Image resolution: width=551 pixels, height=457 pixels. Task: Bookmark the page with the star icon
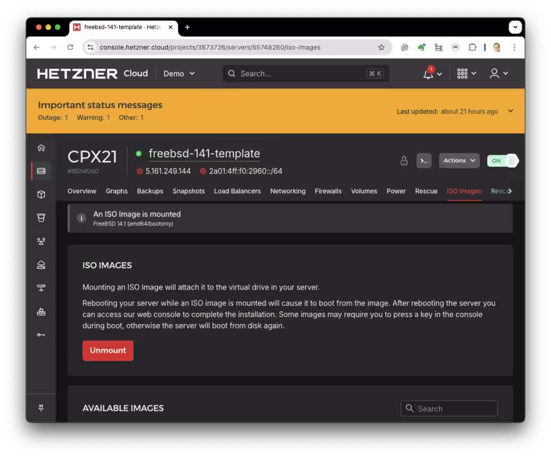(x=381, y=47)
